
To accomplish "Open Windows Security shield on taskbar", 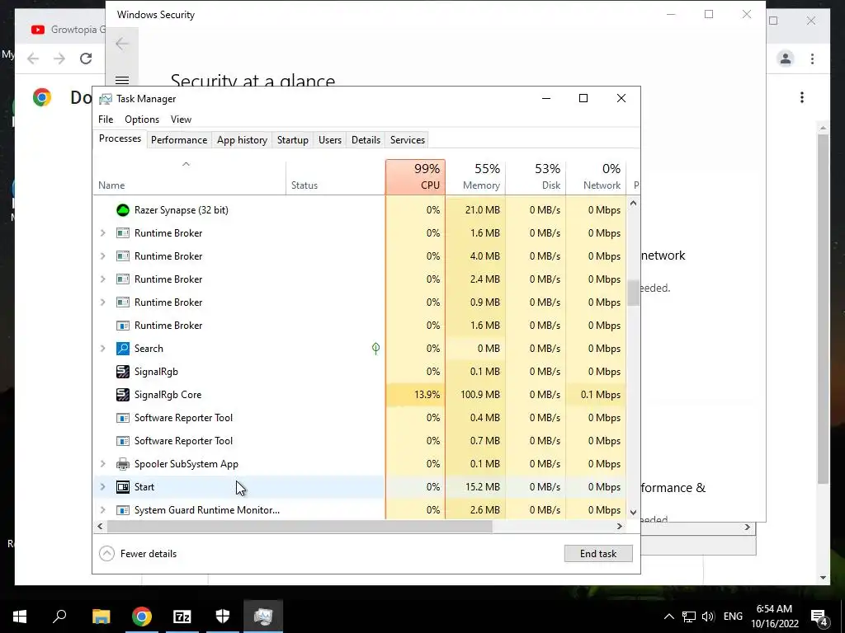I will 223,617.
